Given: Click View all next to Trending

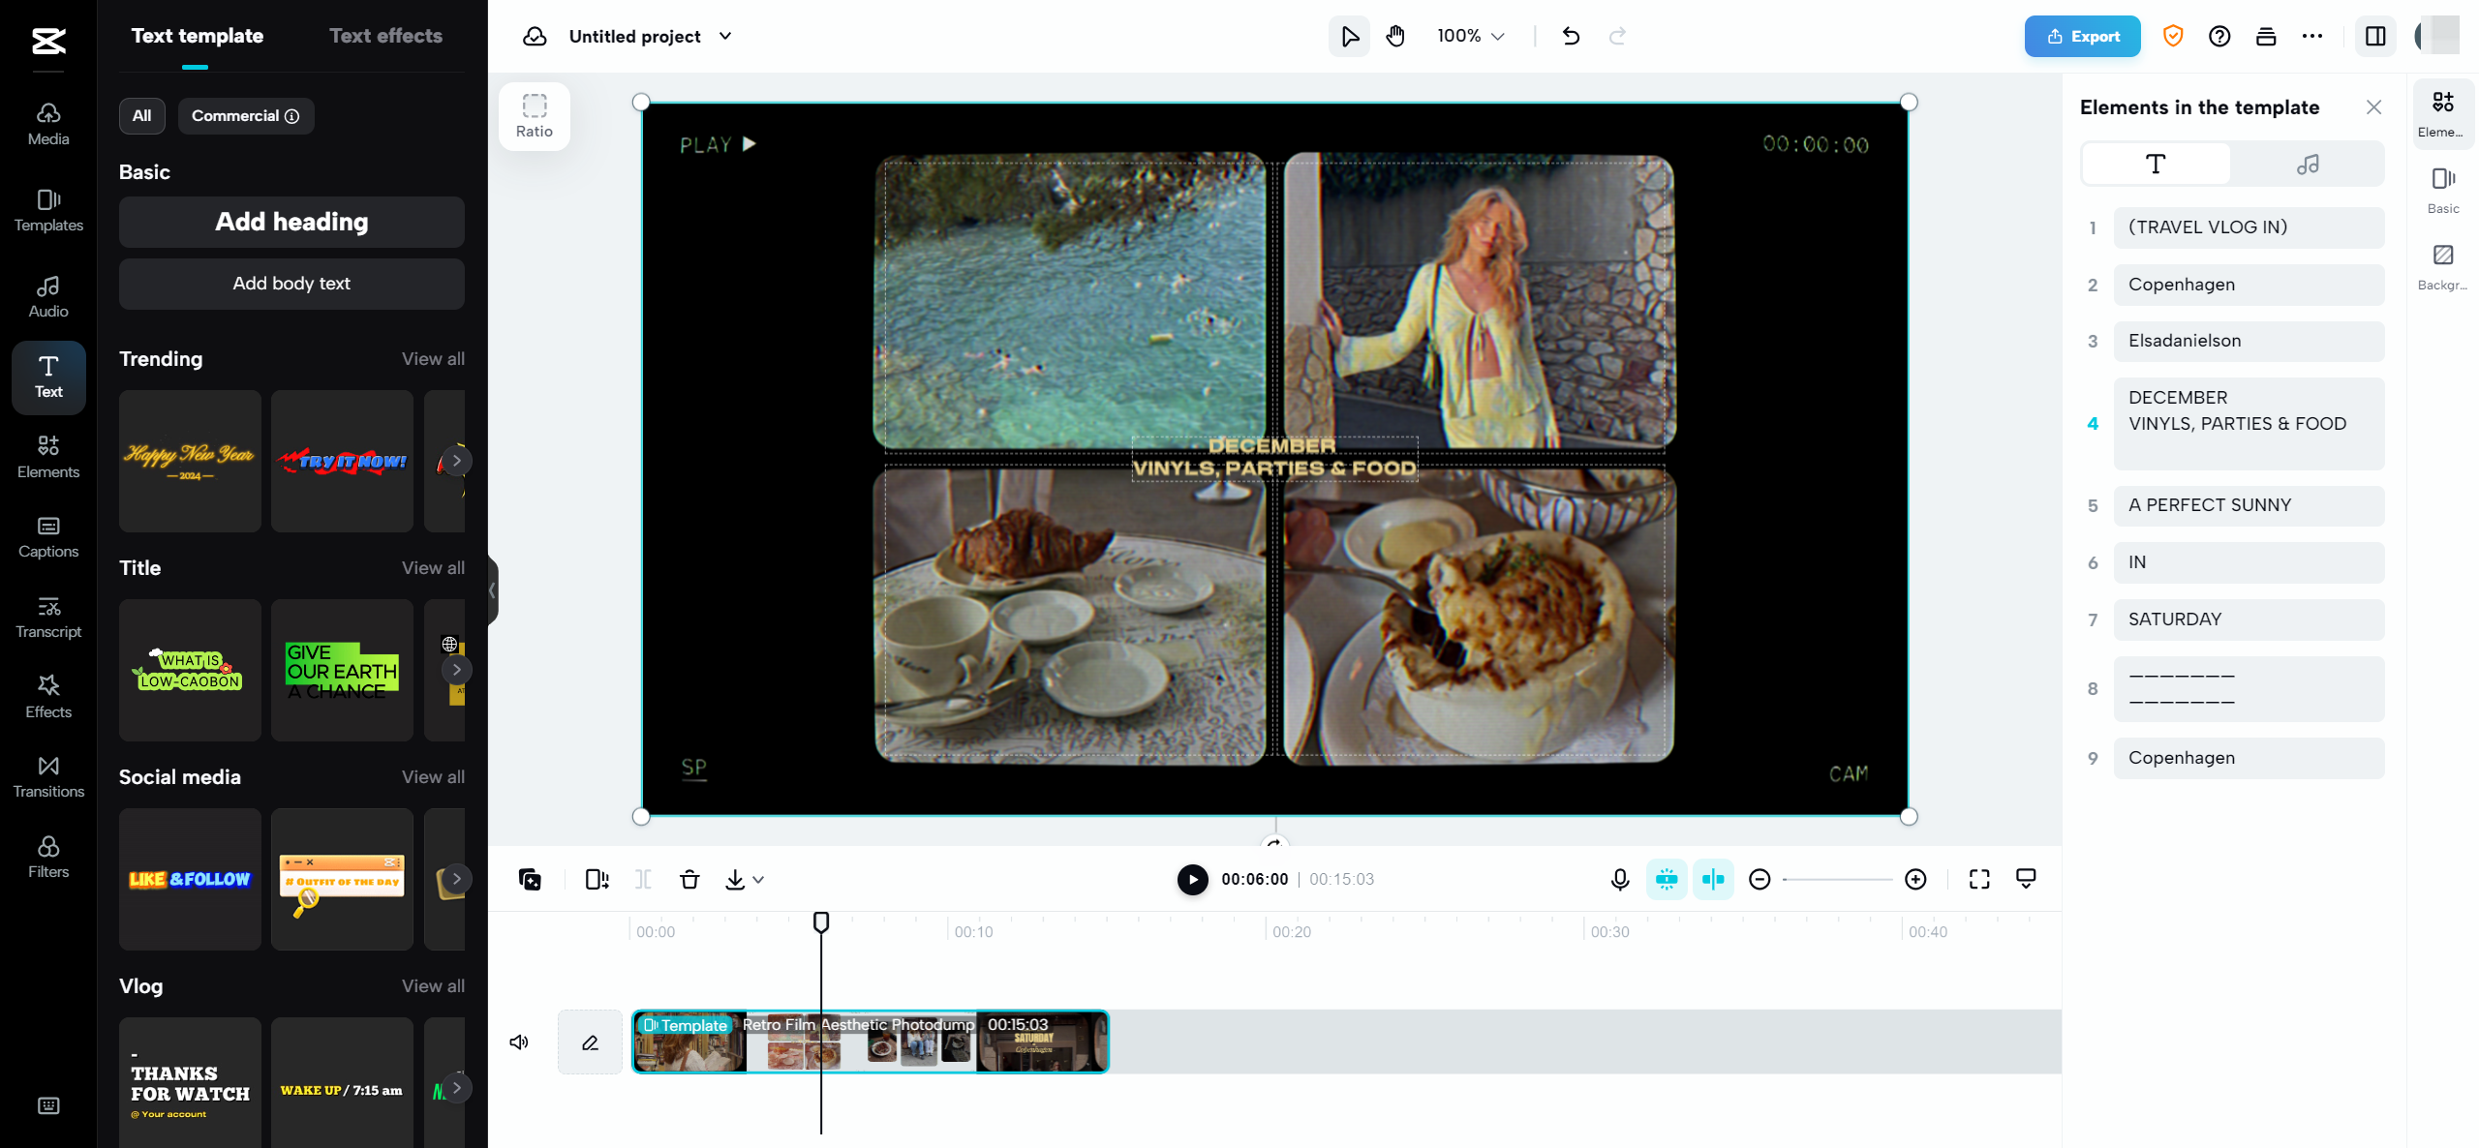Looking at the screenshot, I should tap(433, 358).
